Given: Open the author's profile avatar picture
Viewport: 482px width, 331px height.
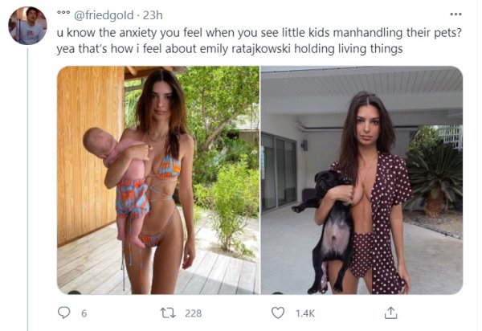Looking at the screenshot, I should click(27, 25).
